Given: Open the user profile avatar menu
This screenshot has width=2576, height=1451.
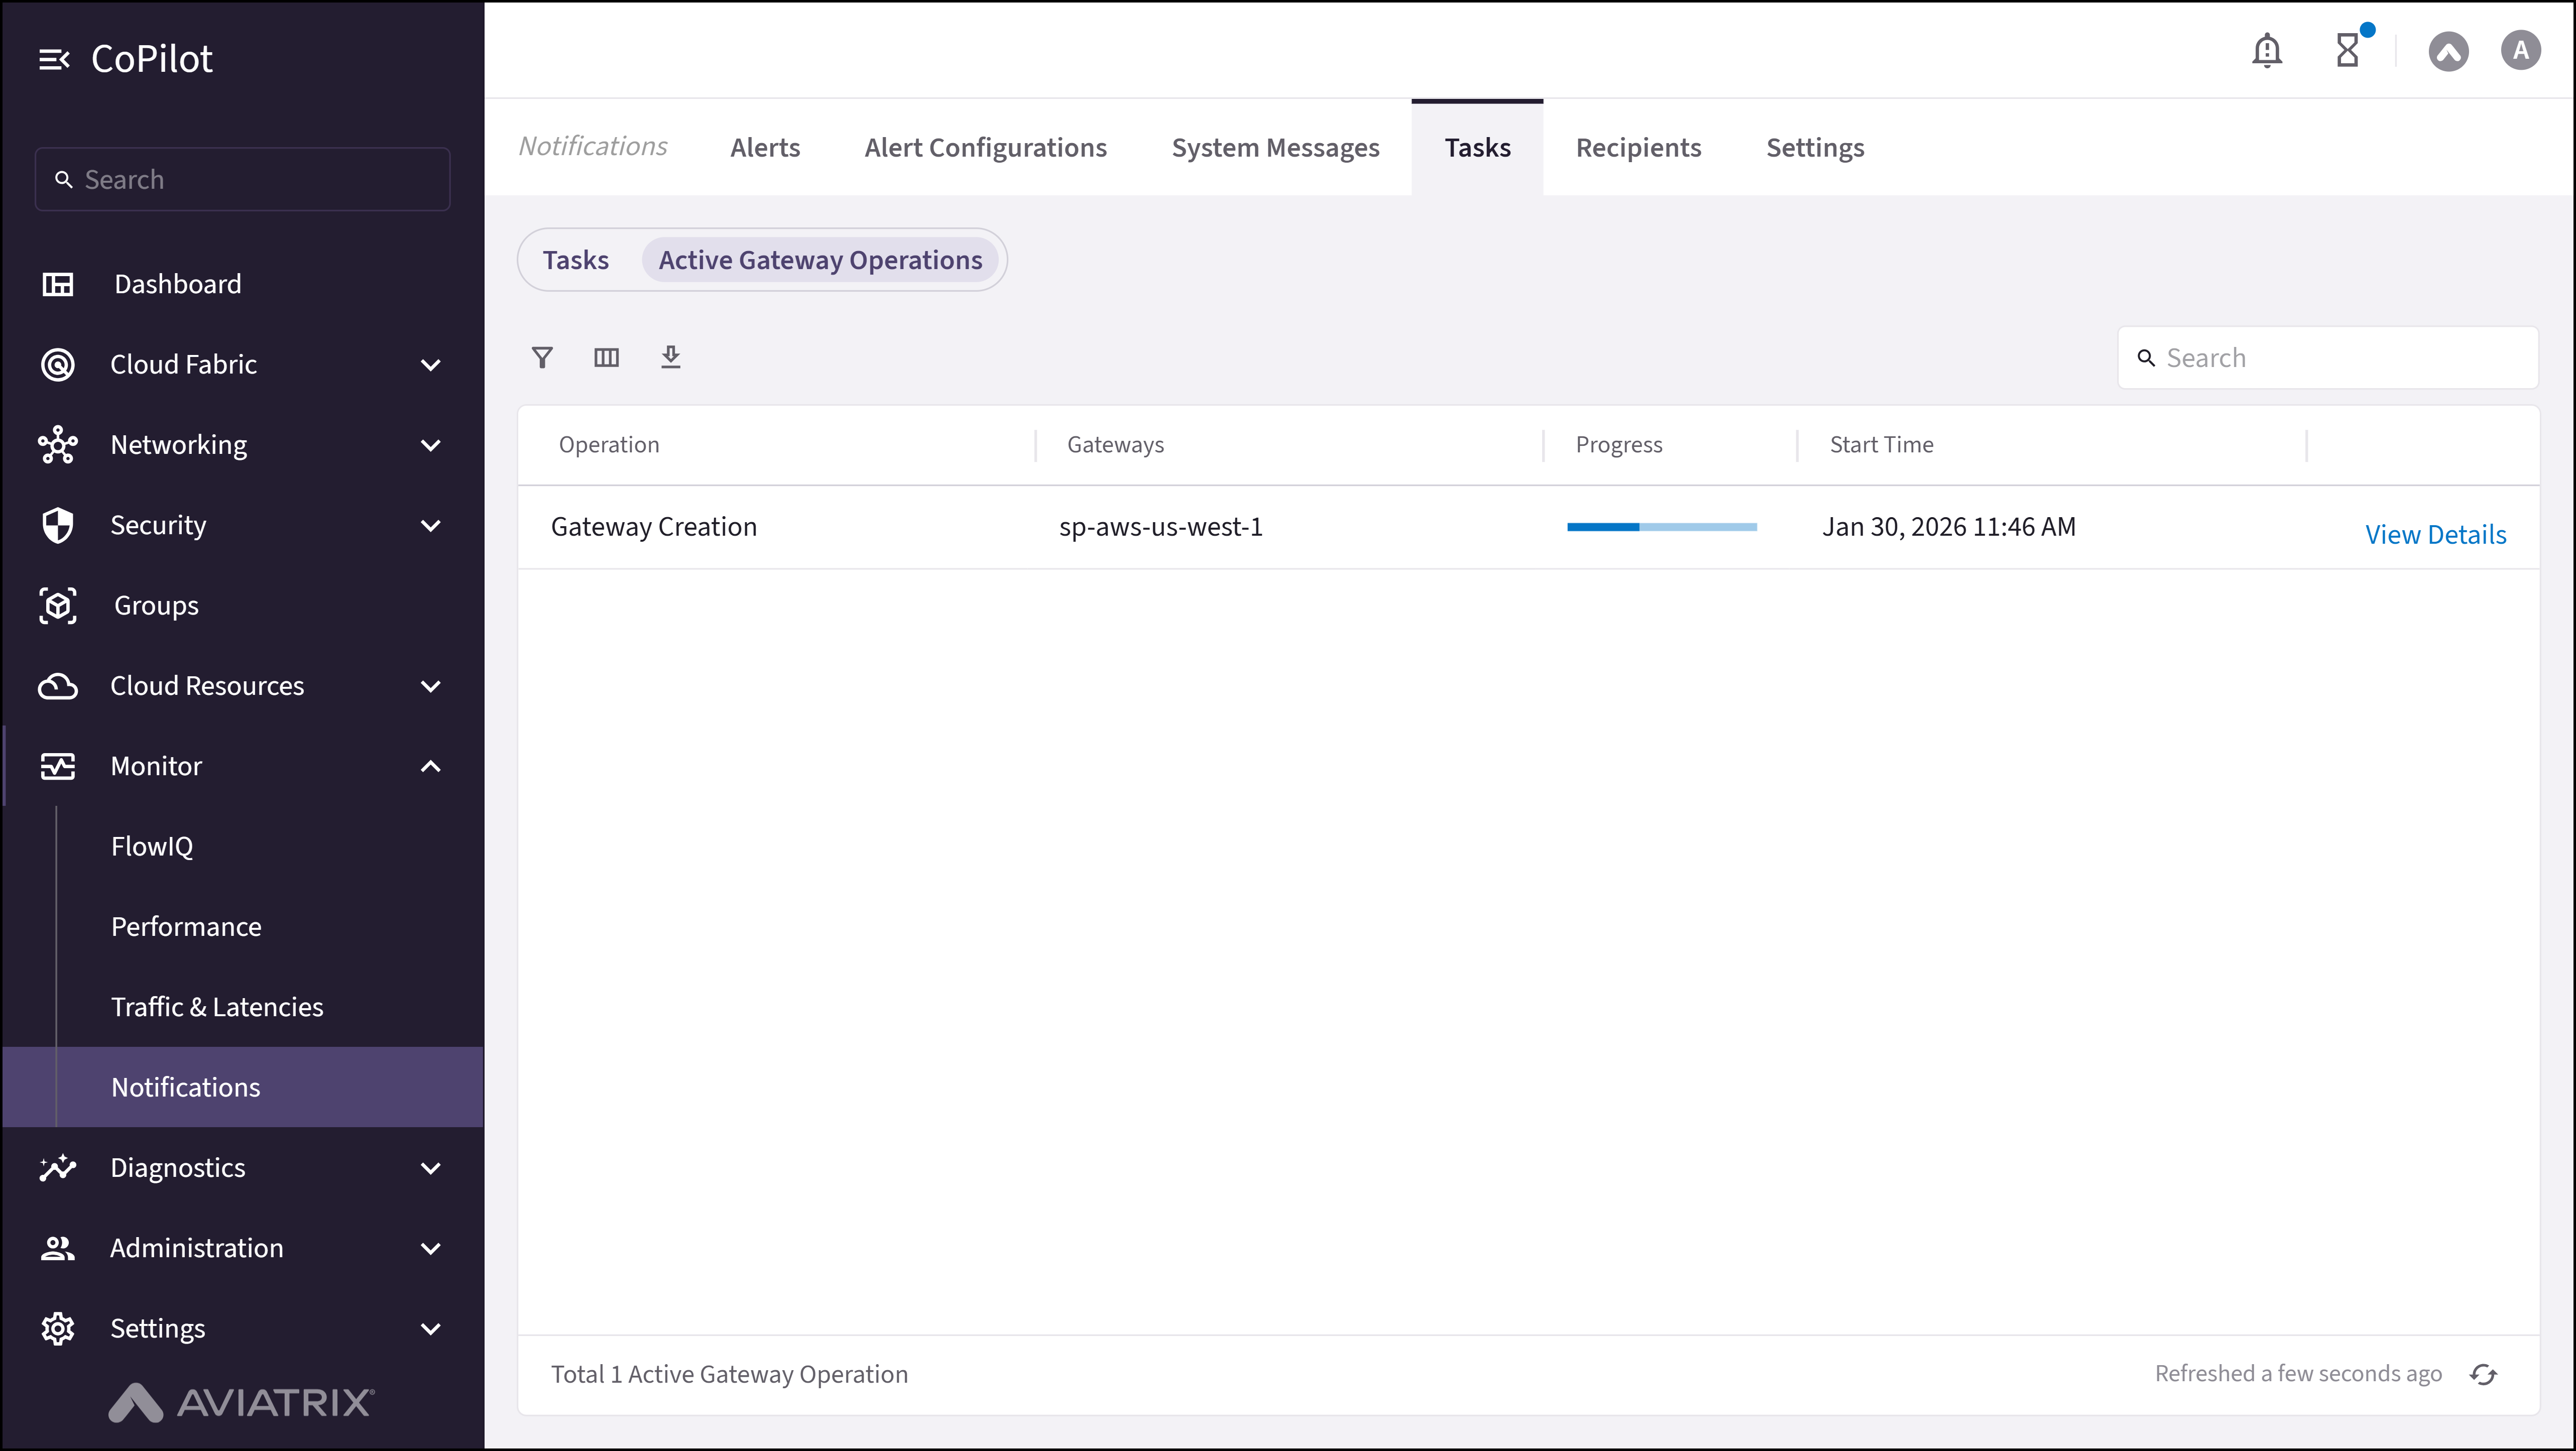Looking at the screenshot, I should click(2520, 50).
